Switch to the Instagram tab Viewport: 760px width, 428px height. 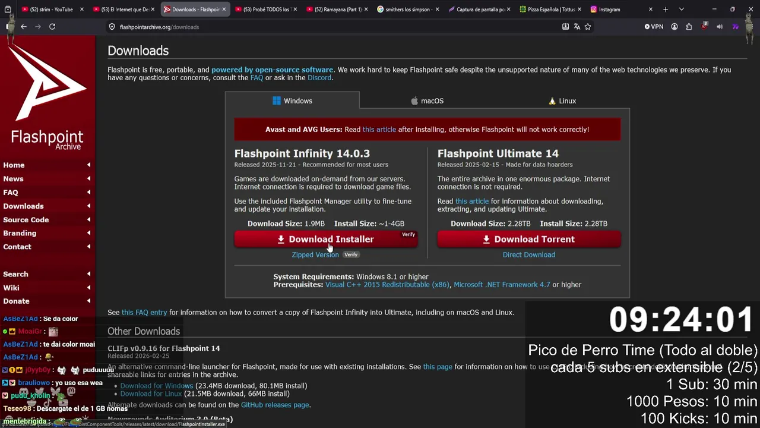click(621, 10)
